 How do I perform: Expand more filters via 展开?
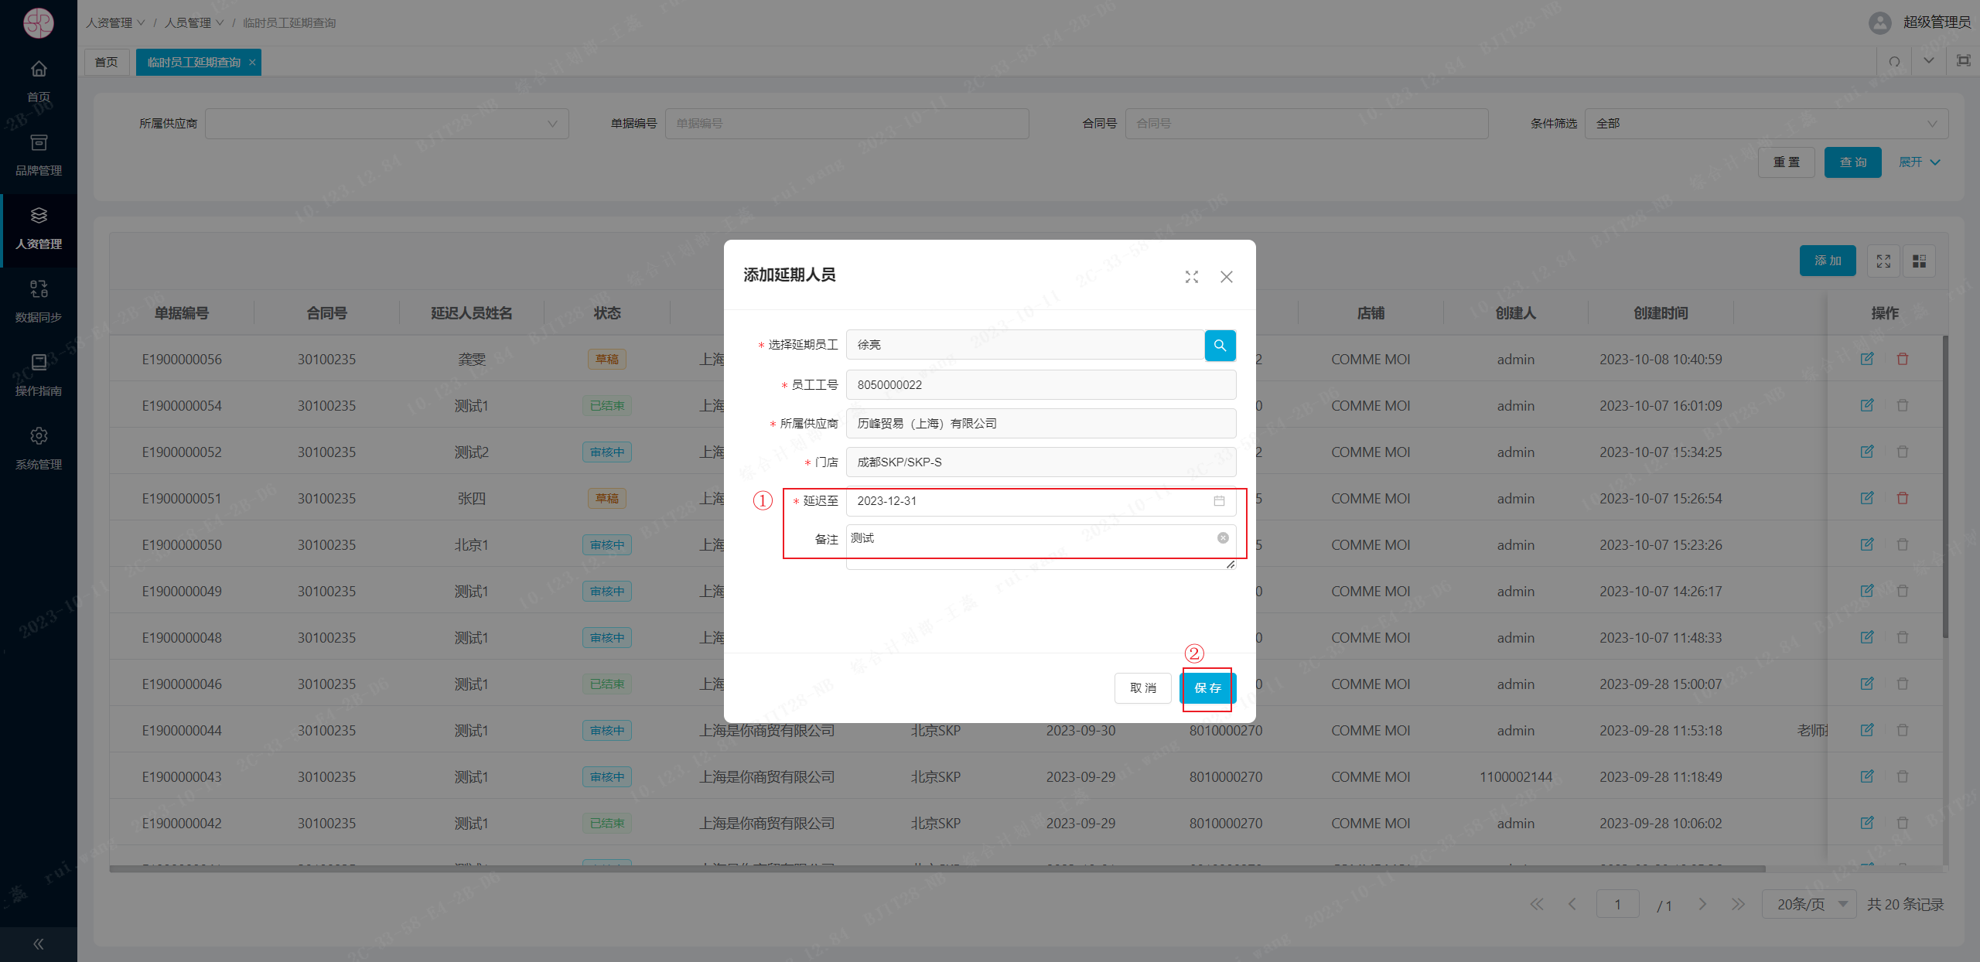[x=1919, y=162]
